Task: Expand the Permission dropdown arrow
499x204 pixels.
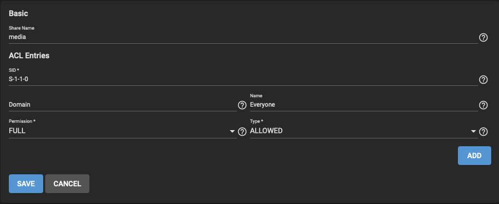Action: tap(232, 132)
